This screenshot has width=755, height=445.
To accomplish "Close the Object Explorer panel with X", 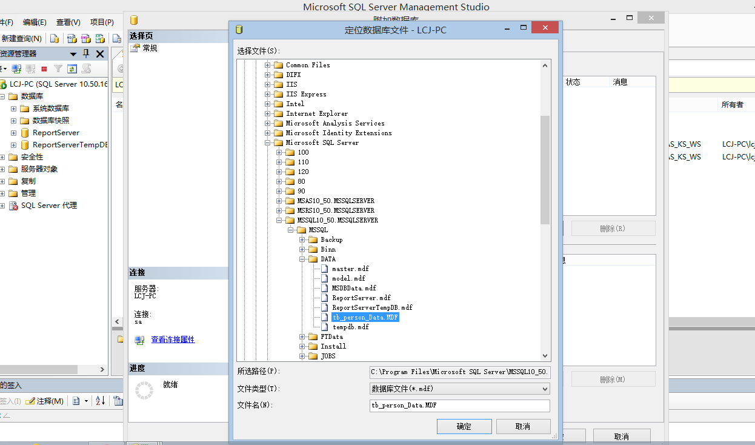I will pyautogui.click(x=100, y=54).
